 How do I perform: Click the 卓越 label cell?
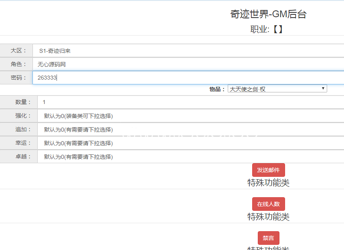(x=19, y=157)
